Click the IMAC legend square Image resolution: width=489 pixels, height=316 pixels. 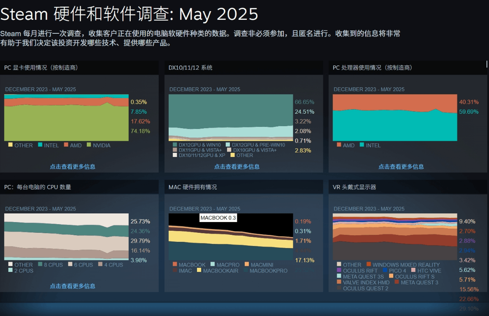[x=175, y=270]
